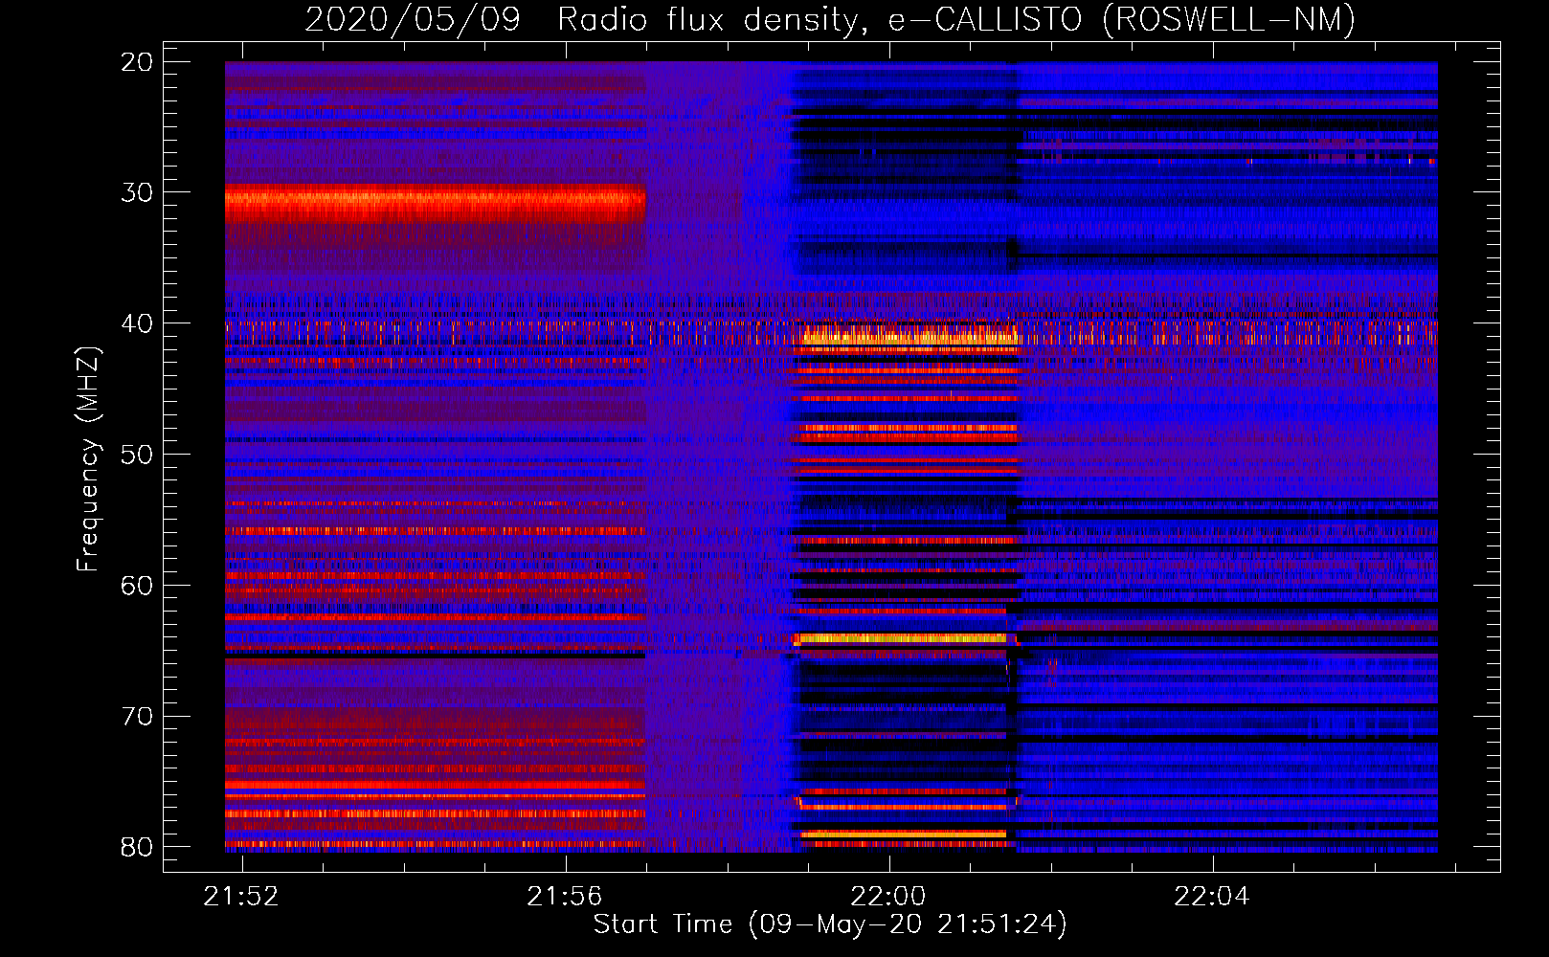Screen dimensions: 1549x957
Task: Click the 'Frequency (MHZ)' y-axis label
Action: click(88, 459)
